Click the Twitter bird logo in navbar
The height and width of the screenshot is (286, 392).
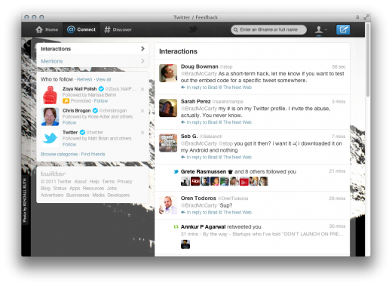[193, 29]
